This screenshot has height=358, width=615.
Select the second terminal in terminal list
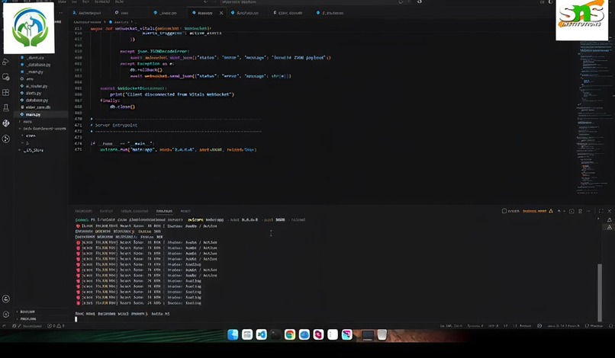coord(609,227)
